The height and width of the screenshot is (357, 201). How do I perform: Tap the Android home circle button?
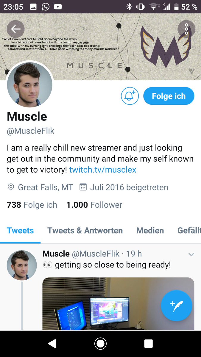click(100, 344)
